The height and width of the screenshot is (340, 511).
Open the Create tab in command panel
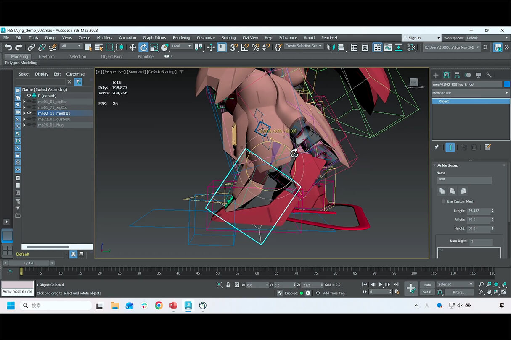(436, 75)
